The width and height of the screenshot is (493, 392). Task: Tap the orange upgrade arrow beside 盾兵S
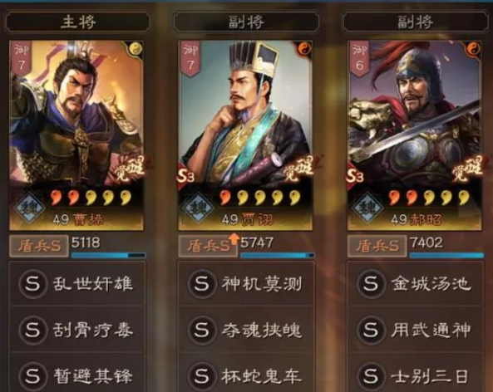pyautogui.click(x=234, y=238)
